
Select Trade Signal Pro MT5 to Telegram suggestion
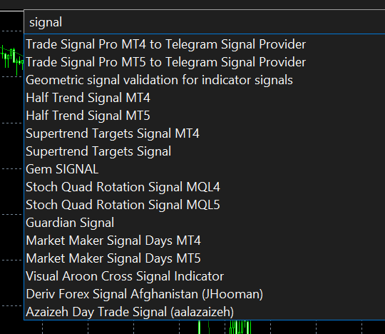205,62
